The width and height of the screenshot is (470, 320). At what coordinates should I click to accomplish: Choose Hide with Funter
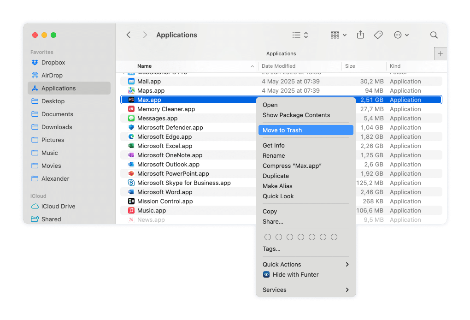coord(306,275)
